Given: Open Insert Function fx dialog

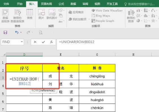Looking at the screenshot, I should 51,42.
